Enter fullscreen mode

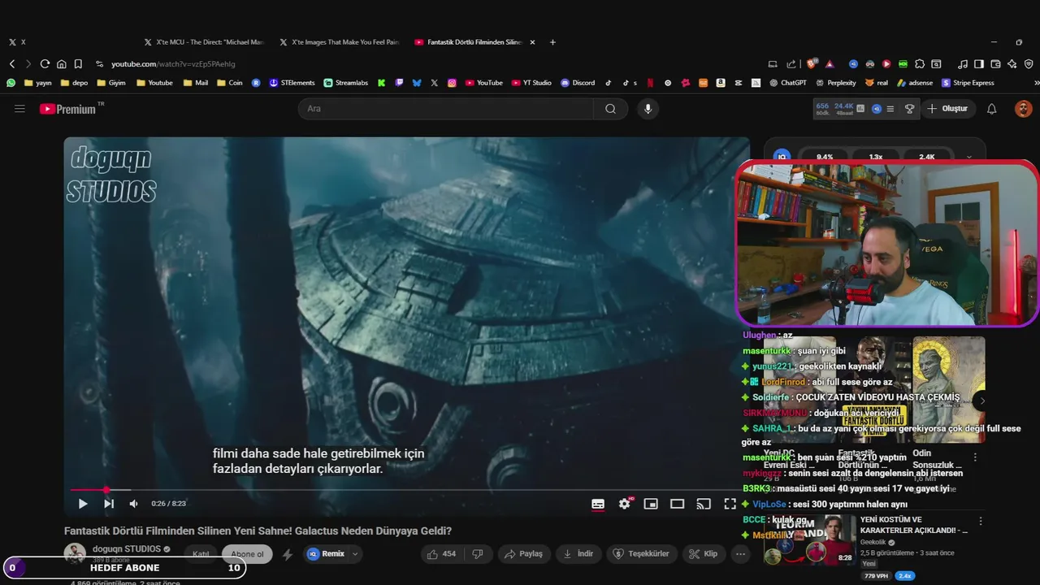pos(730,504)
